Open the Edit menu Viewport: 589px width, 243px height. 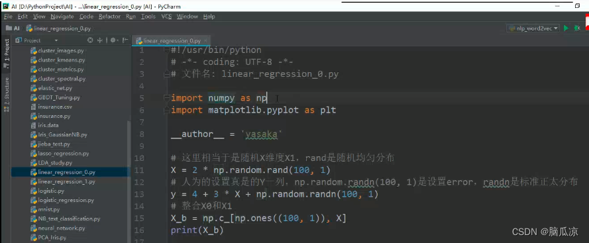point(23,17)
